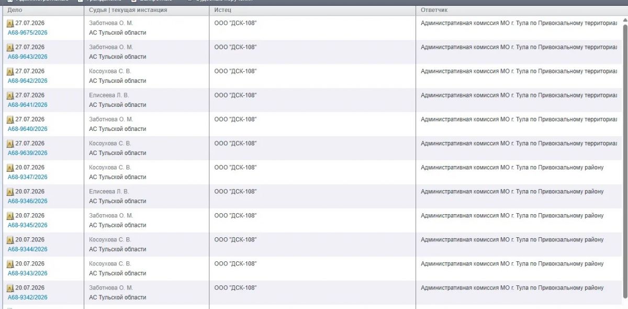The width and height of the screenshot is (628, 309).
Task: Click the case icon in the A68-9641/2026 row
Action: [x=10, y=96]
